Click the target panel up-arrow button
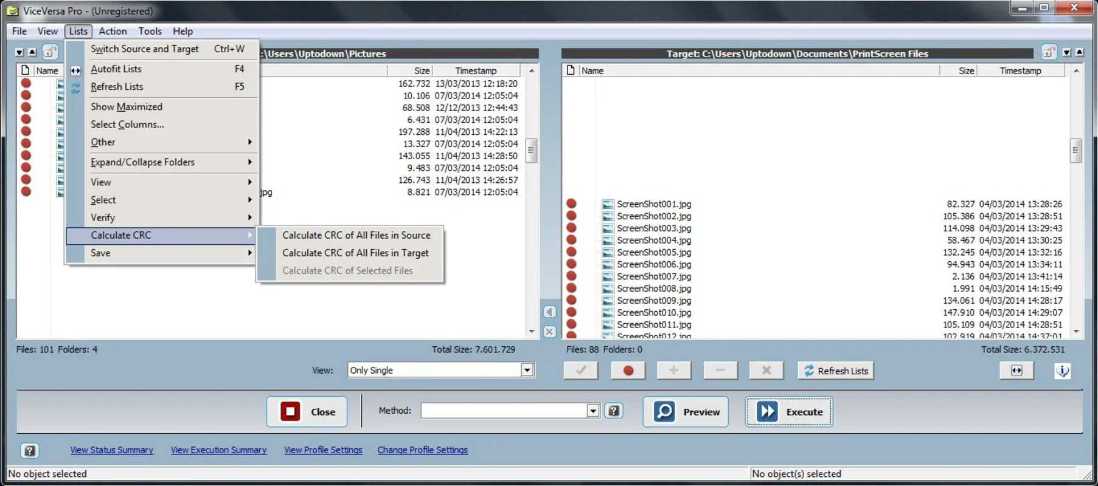 pyautogui.click(x=1080, y=52)
